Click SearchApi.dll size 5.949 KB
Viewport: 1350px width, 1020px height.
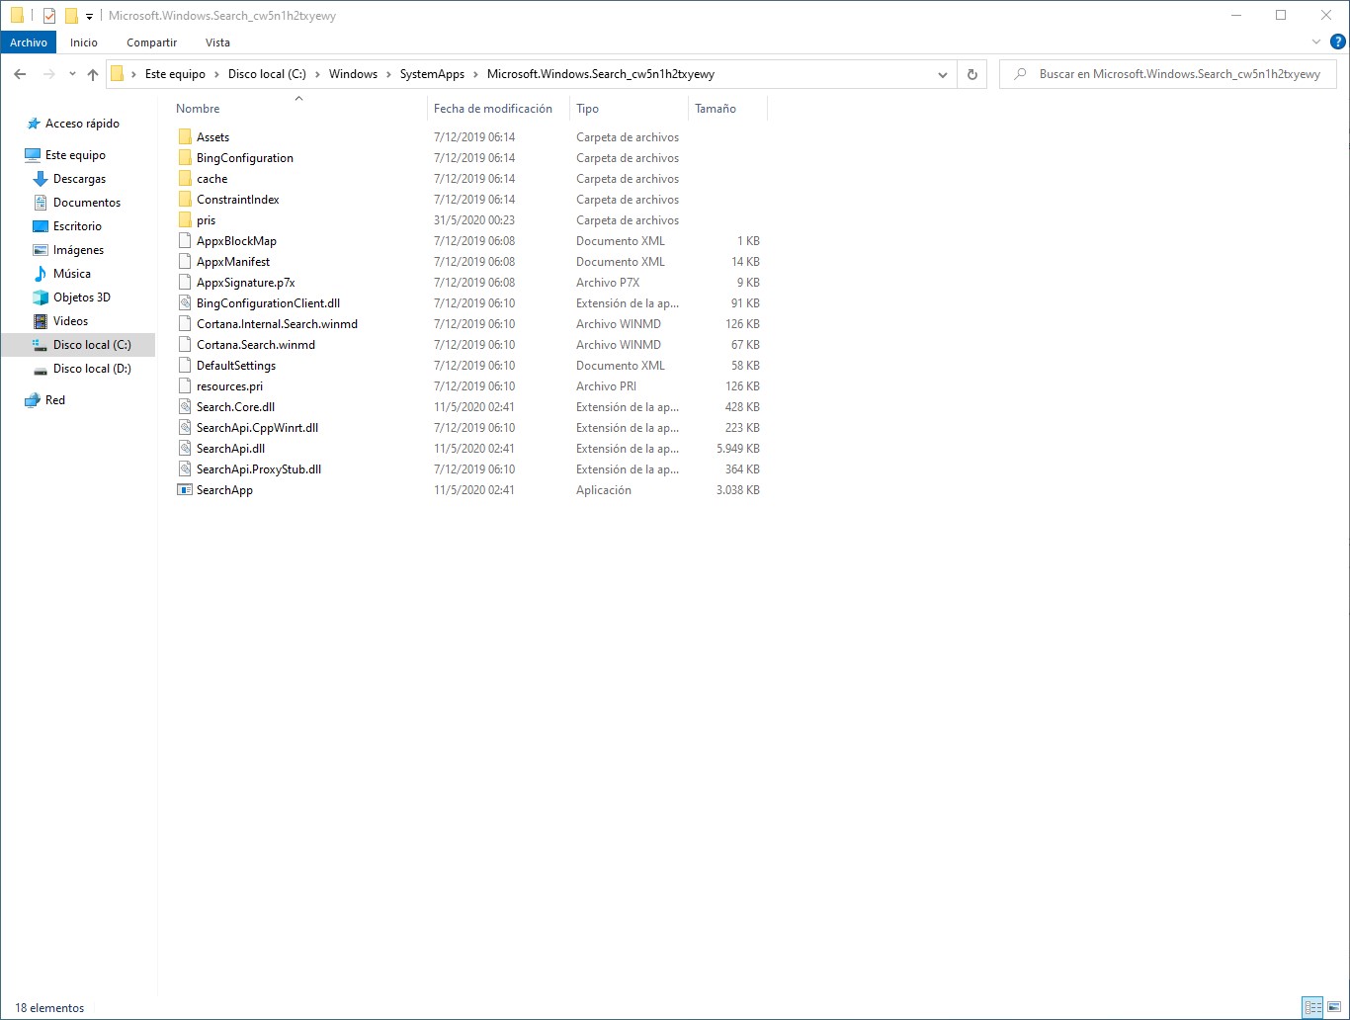pos(737,449)
